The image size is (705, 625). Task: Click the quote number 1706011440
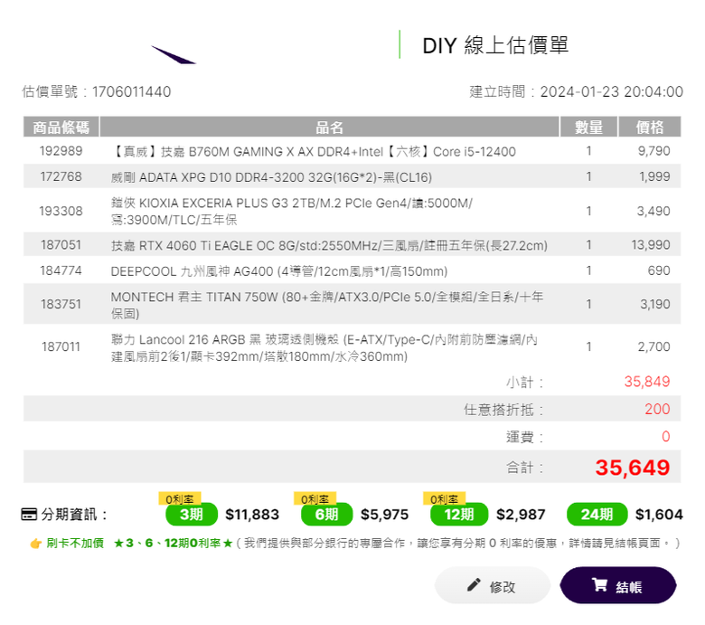click(131, 91)
